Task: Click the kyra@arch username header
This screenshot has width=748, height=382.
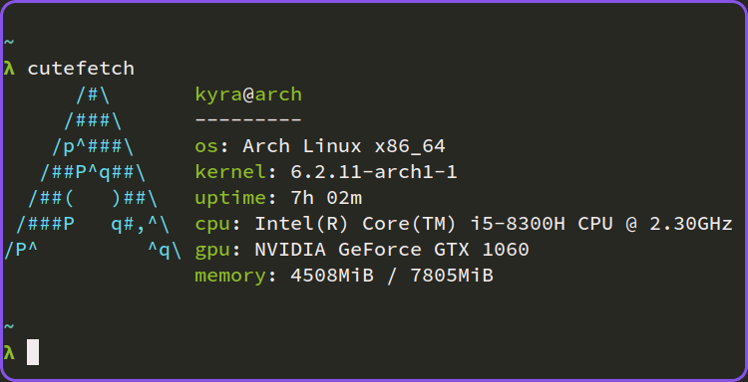Action: click(248, 95)
